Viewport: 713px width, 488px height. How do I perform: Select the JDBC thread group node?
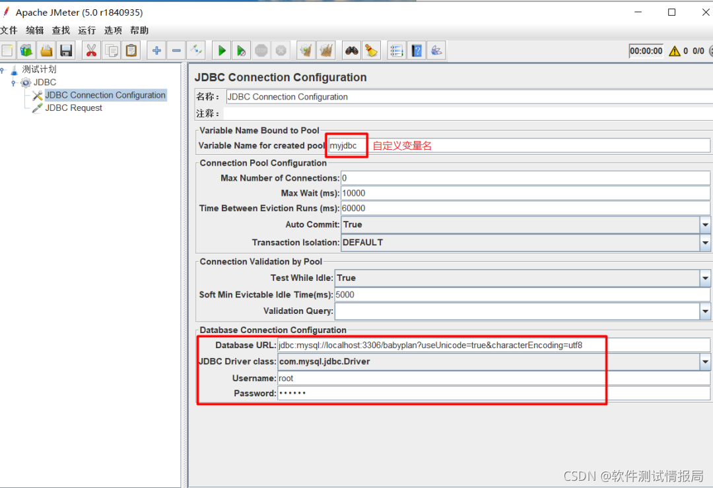(45, 82)
